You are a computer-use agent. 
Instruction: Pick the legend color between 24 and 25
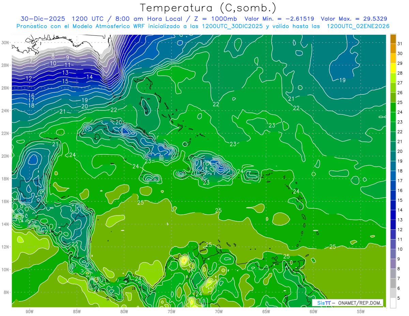393,107
